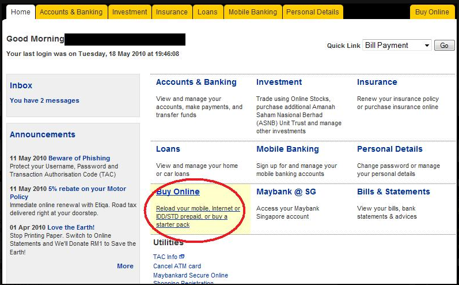Switch to Mobile Banking tab
459x285 pixels.
pyautogui.click(x=253, y=12)
